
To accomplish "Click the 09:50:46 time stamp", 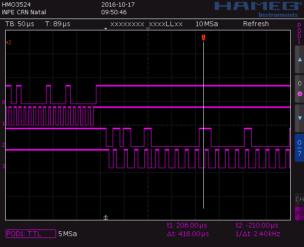I will pyautogui.click(x=114, y=12).
